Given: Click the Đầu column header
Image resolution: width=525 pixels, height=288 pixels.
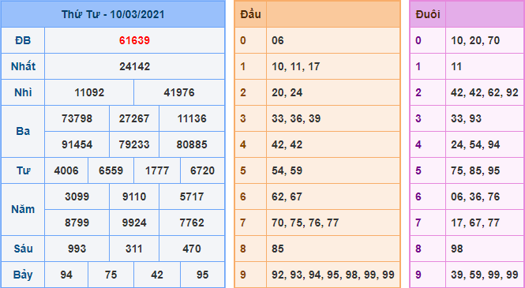Looking at the screenshot, I should [250, 14].
